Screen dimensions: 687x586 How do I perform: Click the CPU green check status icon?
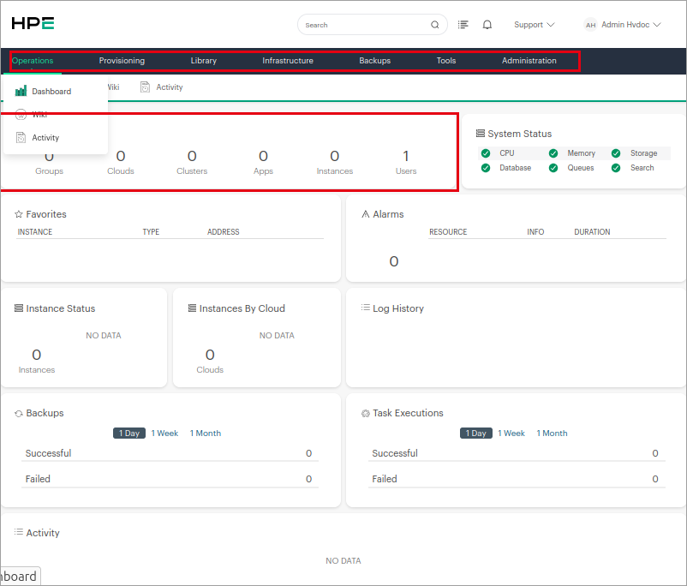tap(486, 153)
